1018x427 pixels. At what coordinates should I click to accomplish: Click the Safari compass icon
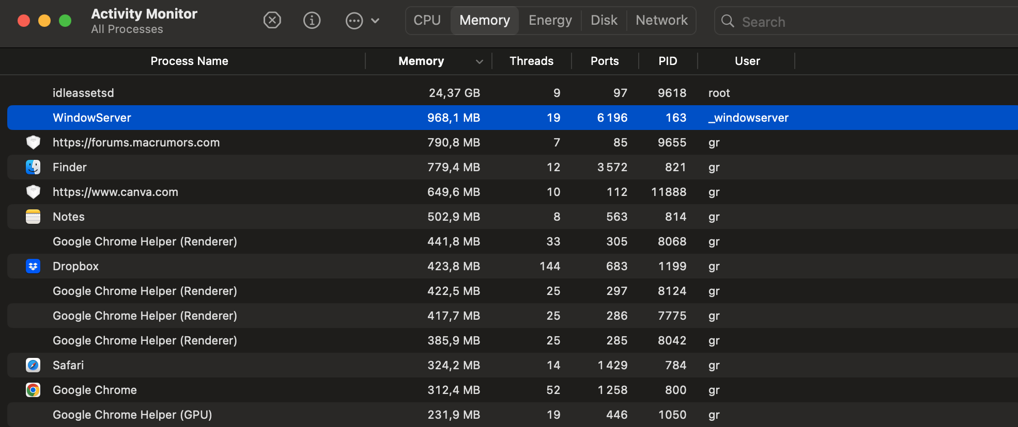click(x=33, y=365)
